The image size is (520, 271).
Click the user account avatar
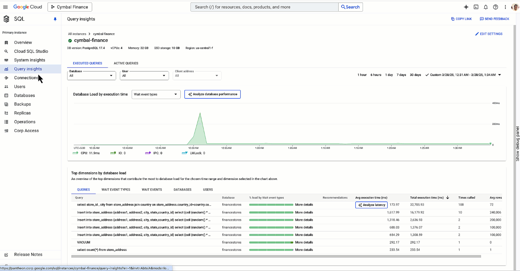[515, 7]
